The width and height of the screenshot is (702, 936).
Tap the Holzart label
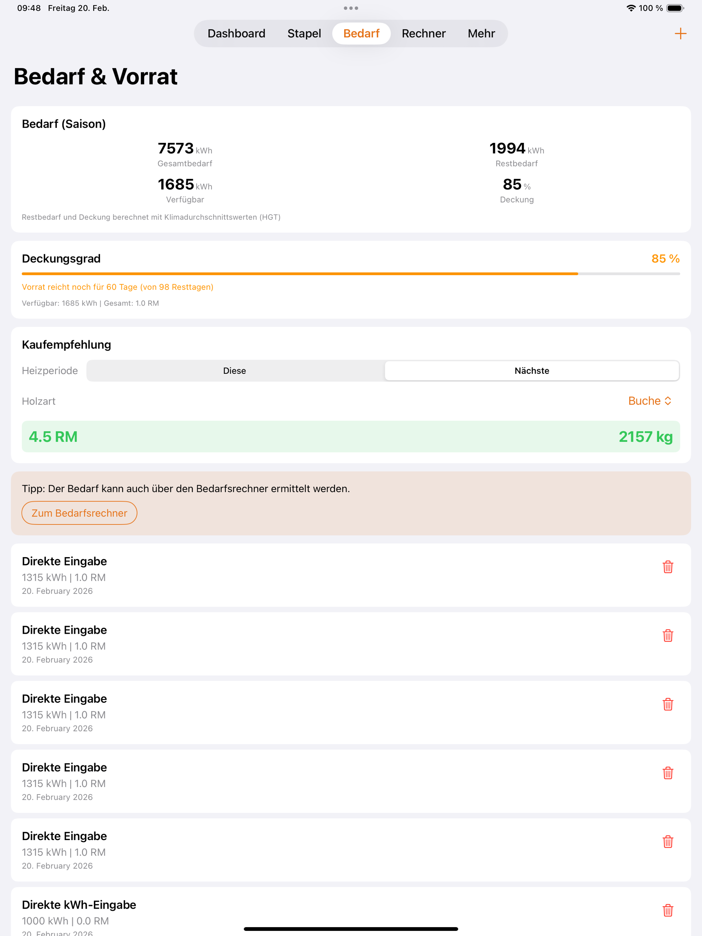coord(38,401)
